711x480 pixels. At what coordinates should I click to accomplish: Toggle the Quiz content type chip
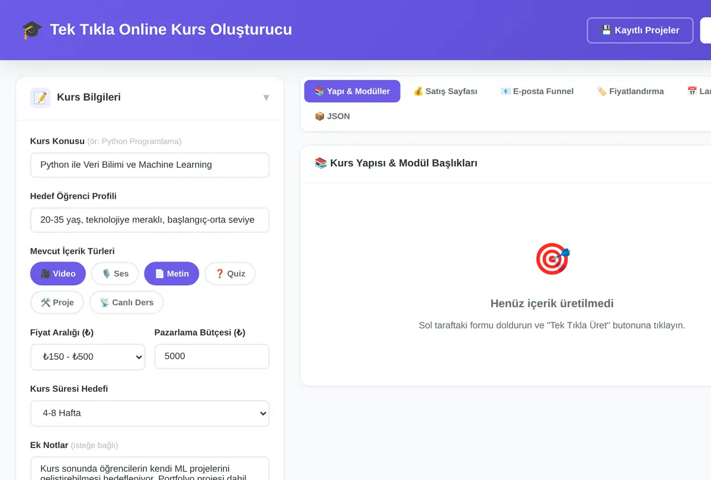click(230, 273)
